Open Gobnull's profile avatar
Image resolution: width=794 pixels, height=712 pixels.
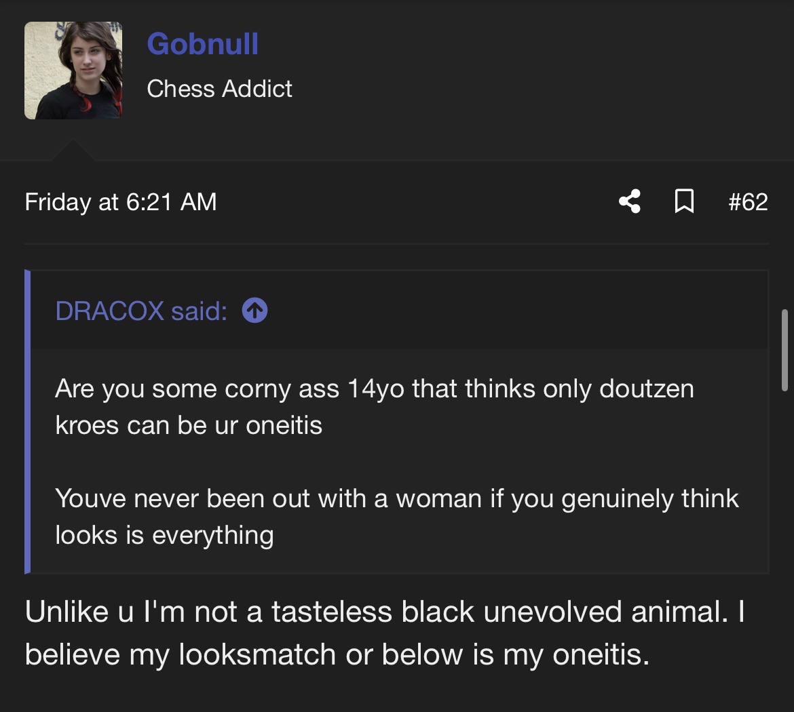point(73,71)
